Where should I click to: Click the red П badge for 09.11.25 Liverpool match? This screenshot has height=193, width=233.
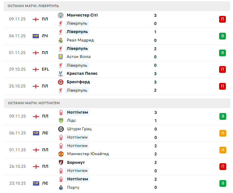[x=222, y=19]
